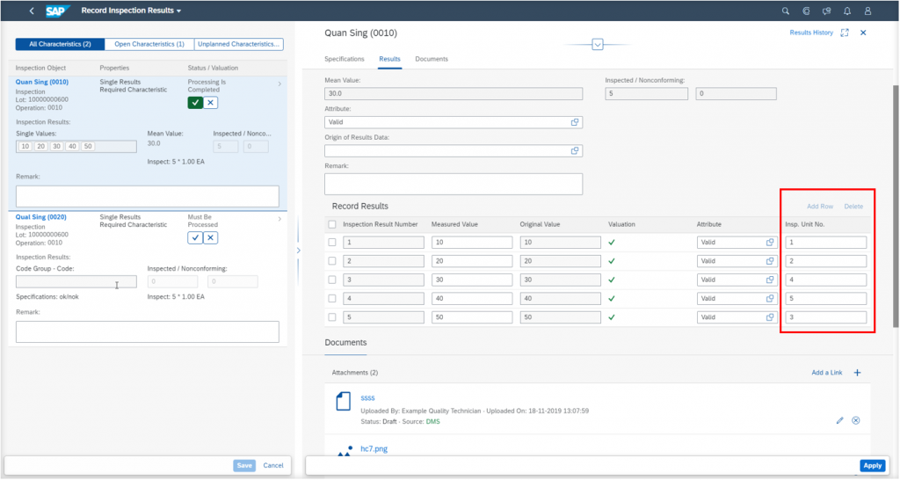Remove the ssss attachment
The height and width of the screenshot is (480, 900).
(856, 421)
